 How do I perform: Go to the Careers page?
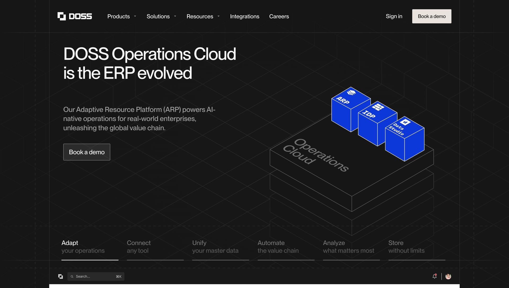coord(279,16)
